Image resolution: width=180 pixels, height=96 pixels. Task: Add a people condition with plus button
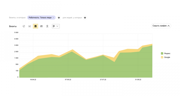(x=85, y=18)
